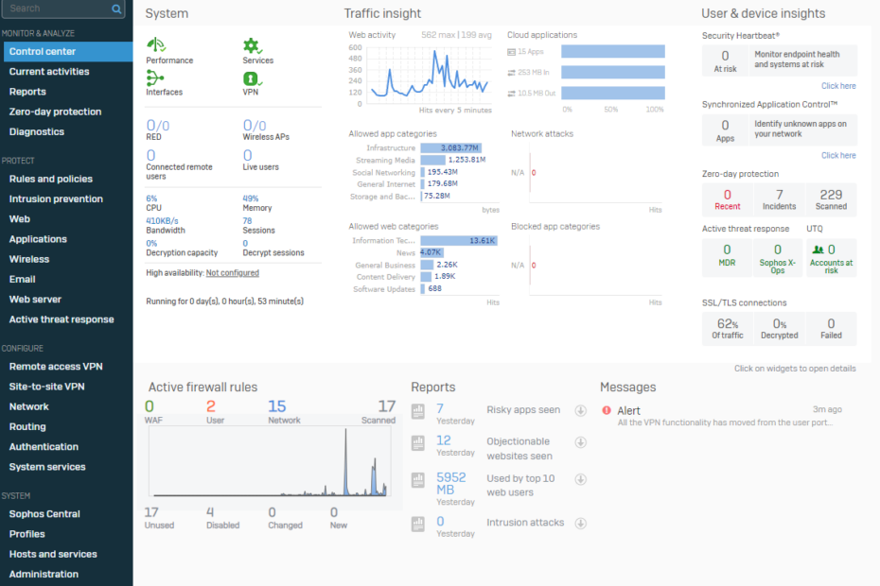
Task: Click the Objectionable websites report chart icon
Action: 418,443
